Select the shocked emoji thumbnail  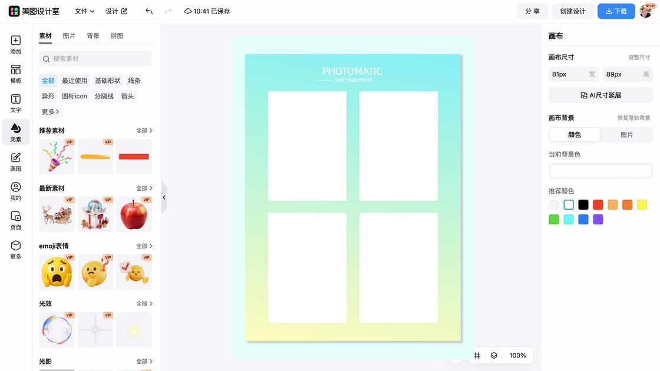point(57,271)
